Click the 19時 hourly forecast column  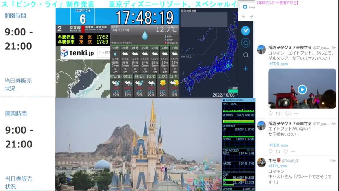pos(115,60)
